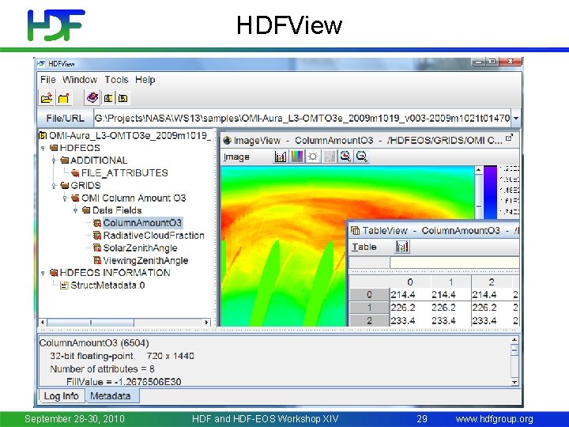Switch to the Metadata tab
The height and width of the screenshot is (427, 569).
(111, 396)
